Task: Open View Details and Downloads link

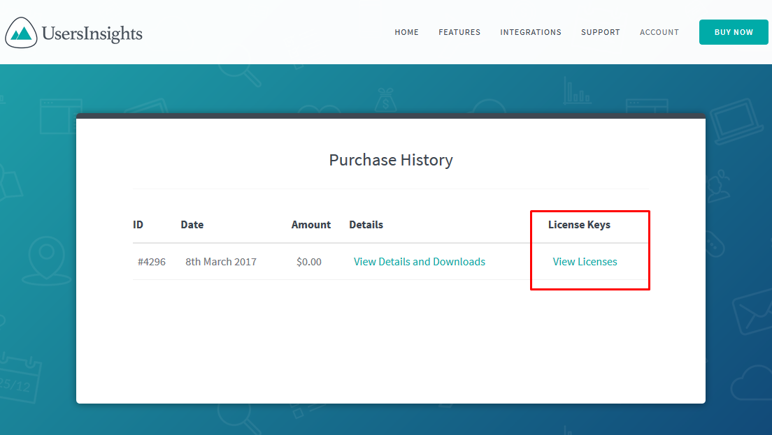Action: pyautogui.click(x=420, y=262)
